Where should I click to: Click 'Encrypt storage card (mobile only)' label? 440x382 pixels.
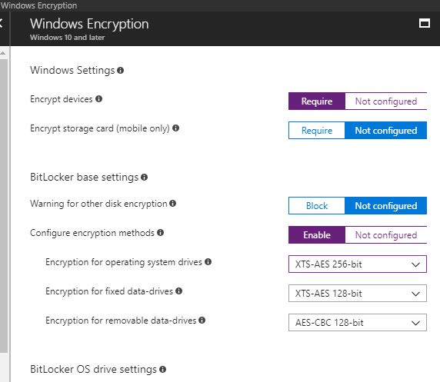[x=100, y=128]
